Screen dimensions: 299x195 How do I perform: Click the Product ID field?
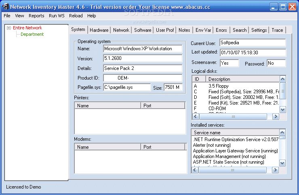tap(143, 78)
